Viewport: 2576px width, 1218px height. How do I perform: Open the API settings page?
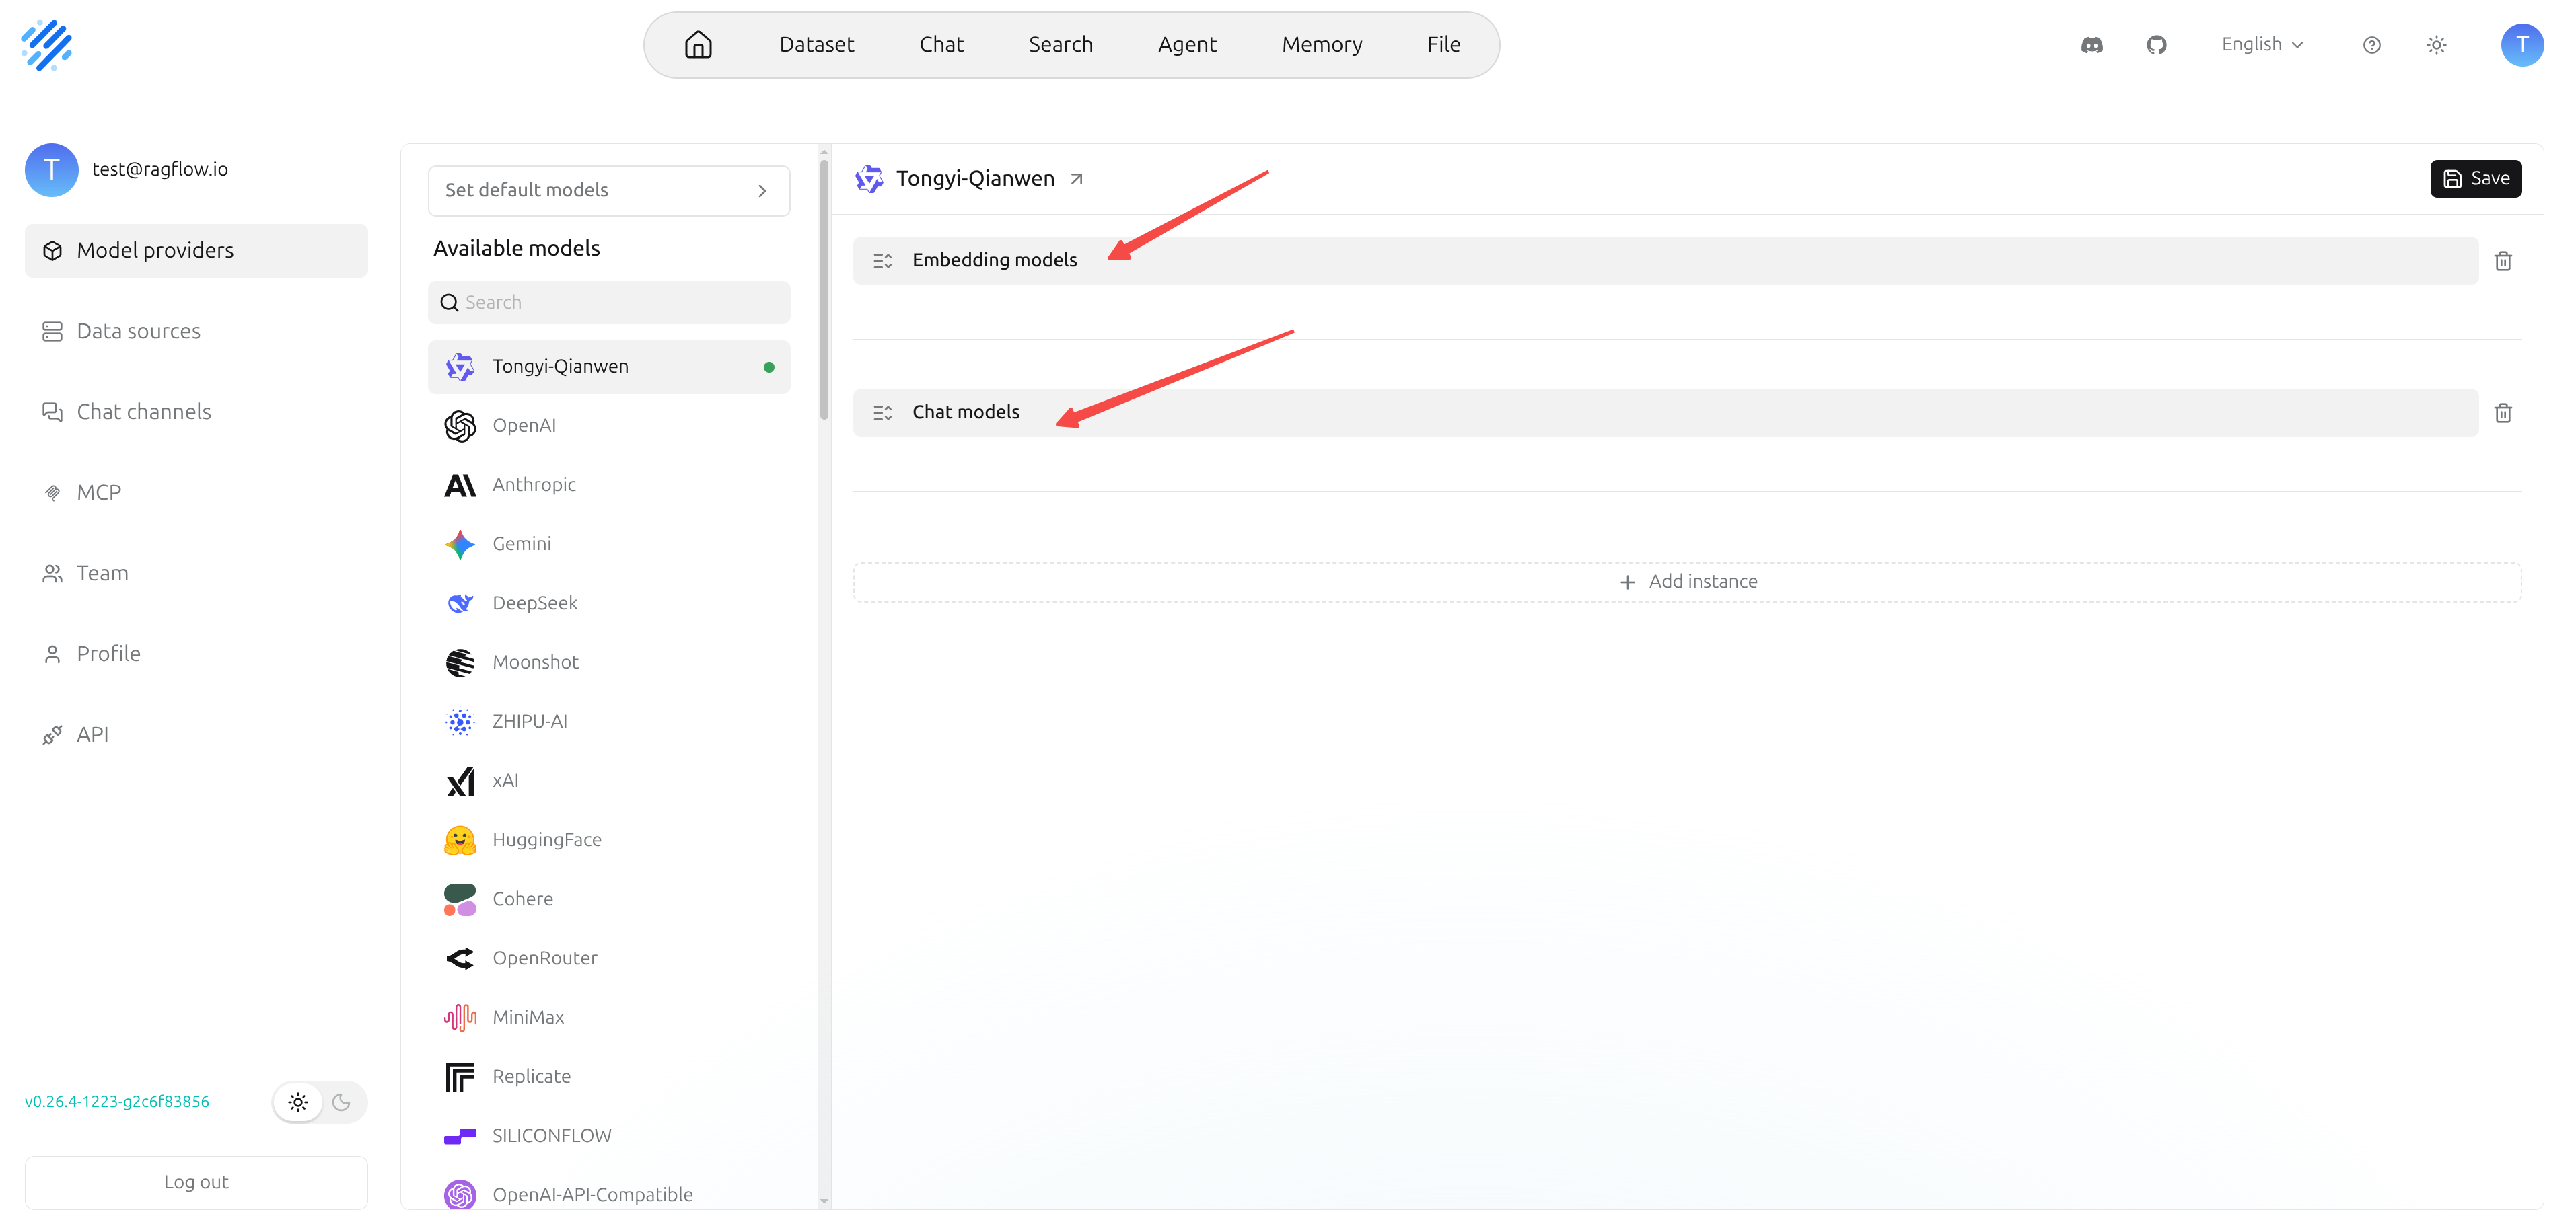pyautogui.click(x=196, y=735)
